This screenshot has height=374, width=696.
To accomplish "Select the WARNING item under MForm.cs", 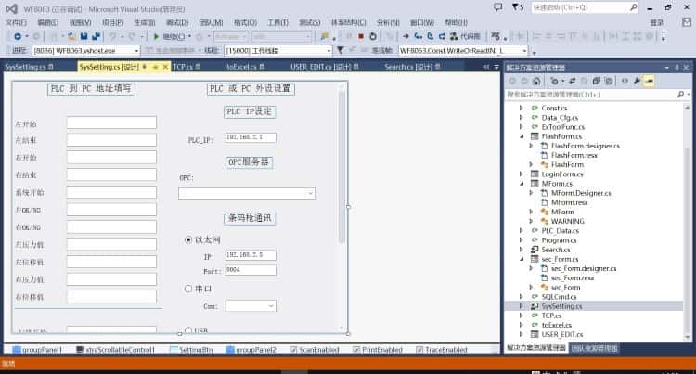I will (x=567, y=222).
